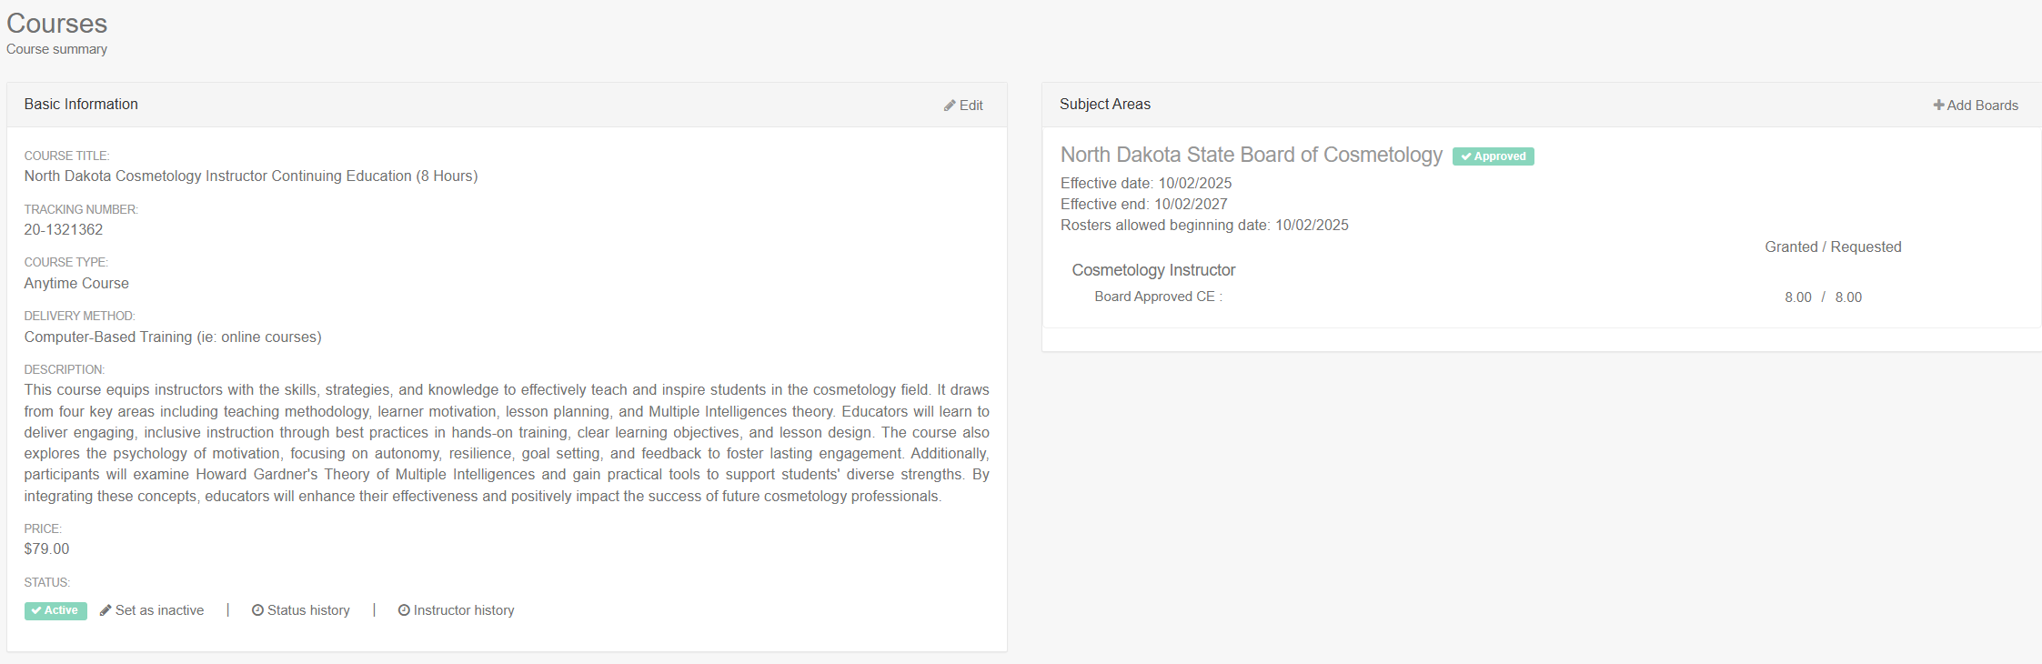Click the clock icon beside Instructor history
The height and width of the screenshot is (664, 2042).
[404, 610]
